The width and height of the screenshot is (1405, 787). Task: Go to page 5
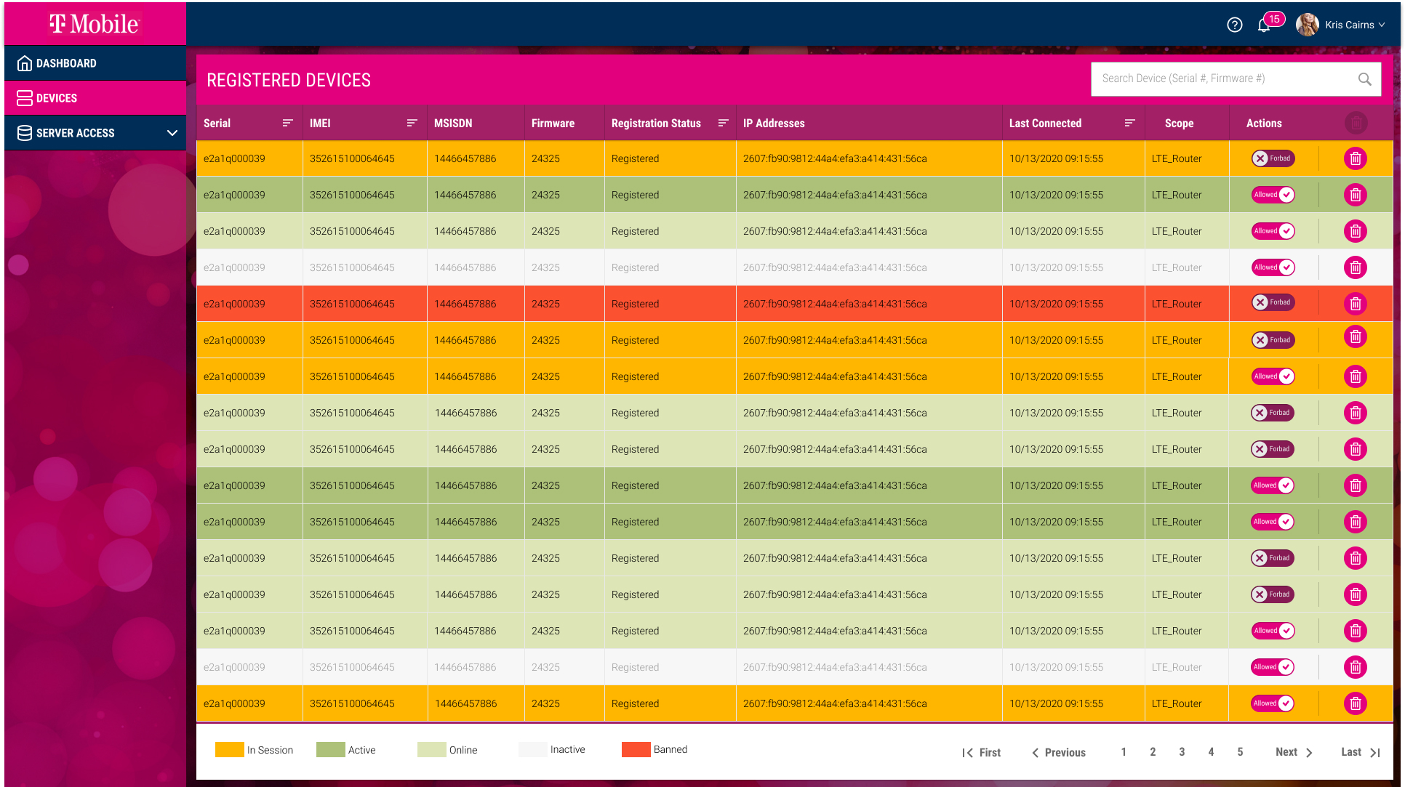[x=1240, y=752]
